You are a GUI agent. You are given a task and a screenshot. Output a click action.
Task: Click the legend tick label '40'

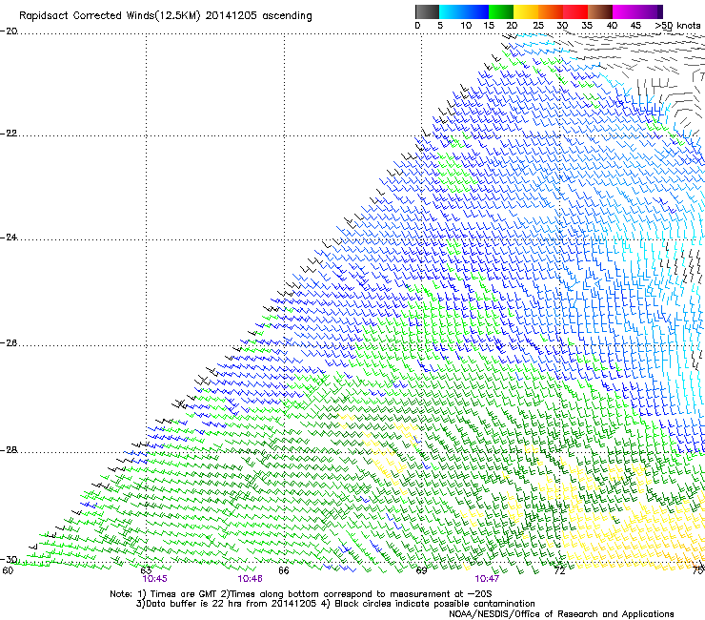[x=612, y=26]
